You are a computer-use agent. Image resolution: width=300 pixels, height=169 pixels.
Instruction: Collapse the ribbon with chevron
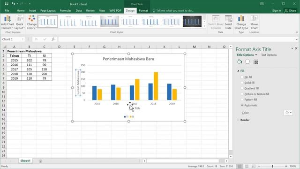[x=297, y=32]
